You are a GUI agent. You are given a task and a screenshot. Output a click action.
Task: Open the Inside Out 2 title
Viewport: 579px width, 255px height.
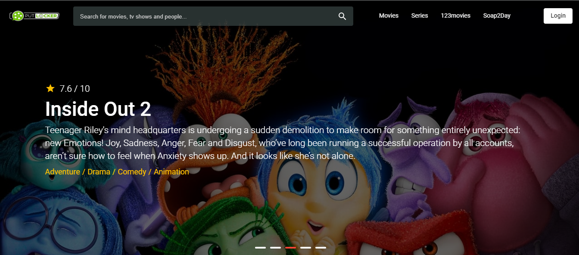tap(98, 109)
